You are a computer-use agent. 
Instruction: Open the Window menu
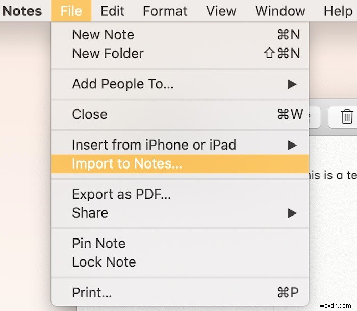click(x=280, y=11)
